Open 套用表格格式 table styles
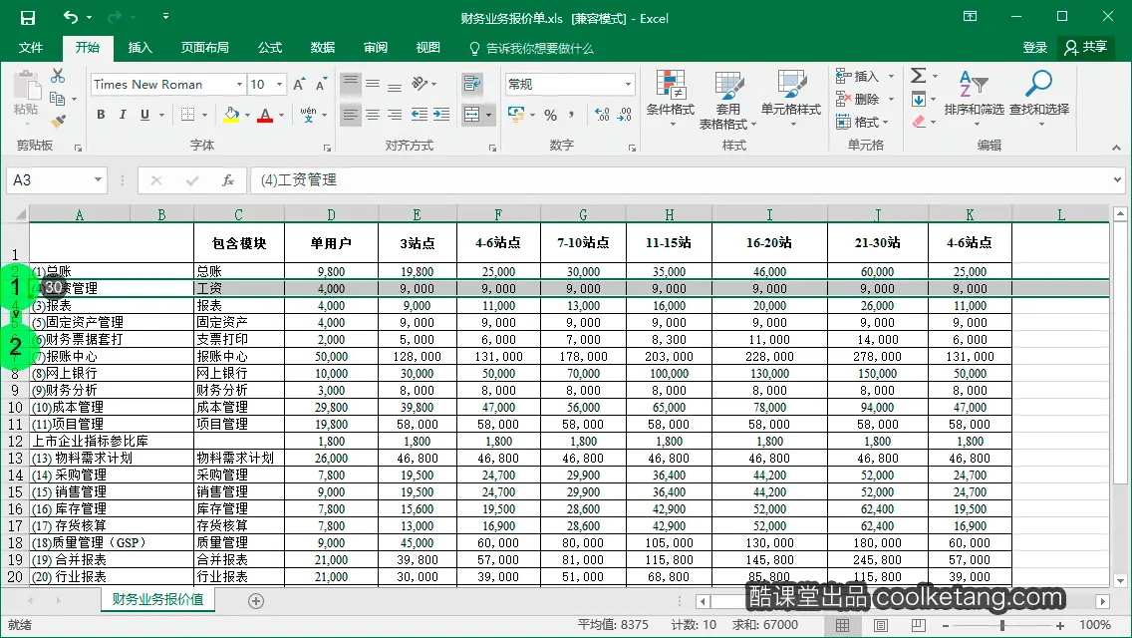This screenshot has height=638, width=1132. [x=727, y=99]
